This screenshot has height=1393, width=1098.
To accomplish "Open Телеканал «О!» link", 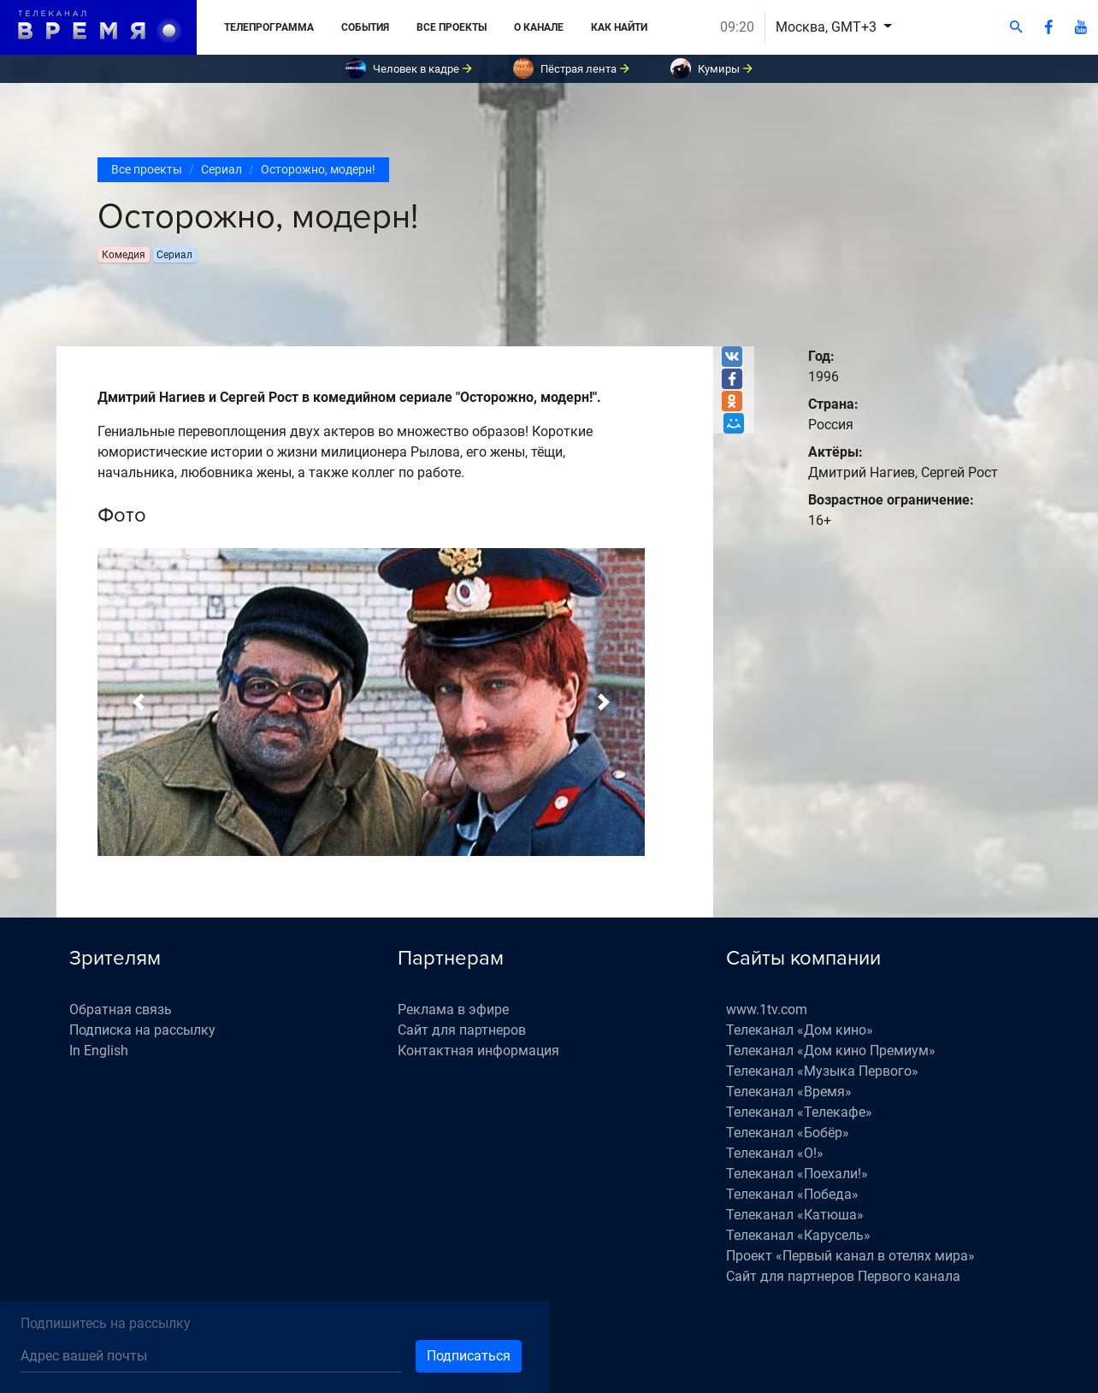I will [x=775, y=1154].
